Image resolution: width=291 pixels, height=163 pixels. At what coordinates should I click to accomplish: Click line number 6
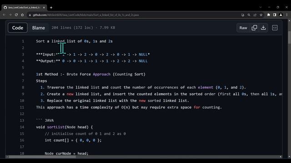point(23,74)
